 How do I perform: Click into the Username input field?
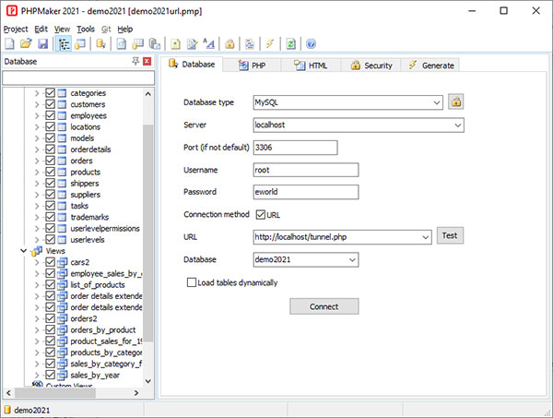pyautogui.click(x=305, y=170)
